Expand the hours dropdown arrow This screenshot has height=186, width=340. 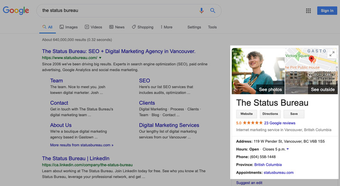click(288, 149)
